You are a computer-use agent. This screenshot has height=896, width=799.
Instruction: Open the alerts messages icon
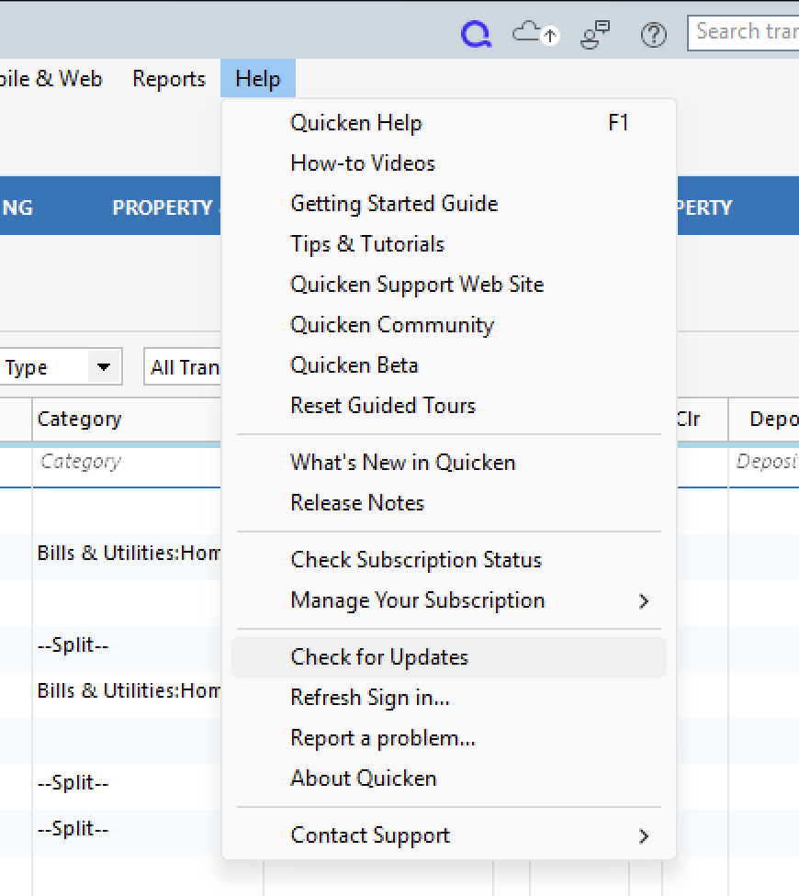pyautogui.click(x=595, y=34)
